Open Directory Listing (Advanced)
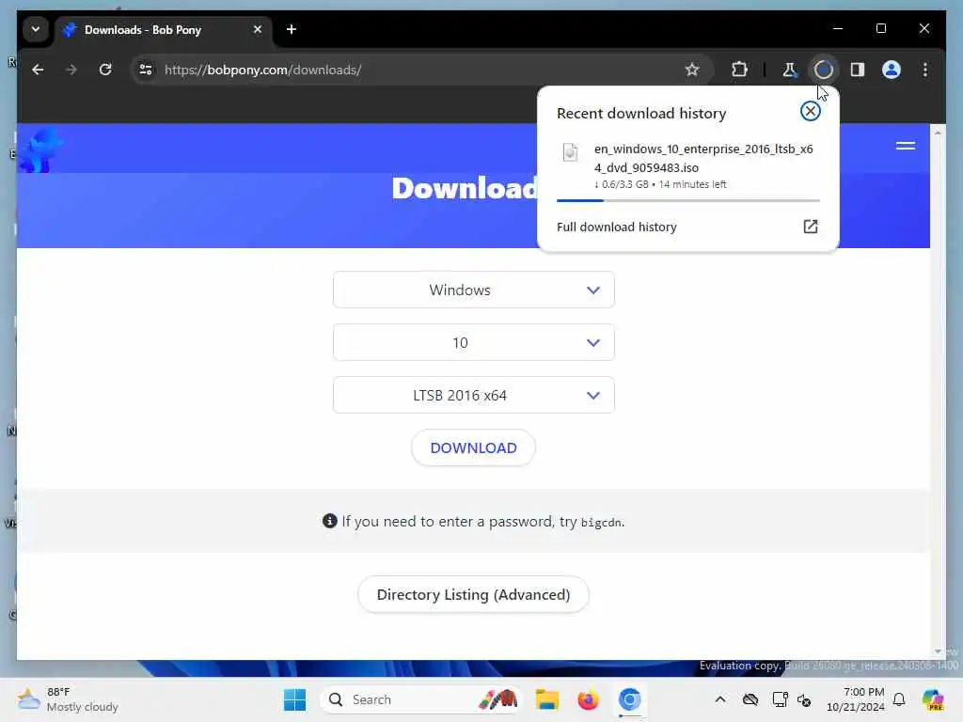This screenshot has height=722, width=963. pos(474,595)
